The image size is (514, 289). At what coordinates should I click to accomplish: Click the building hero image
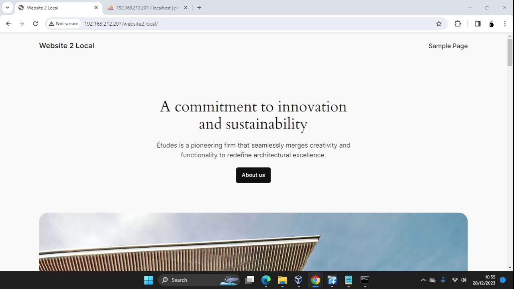[253, 242]
